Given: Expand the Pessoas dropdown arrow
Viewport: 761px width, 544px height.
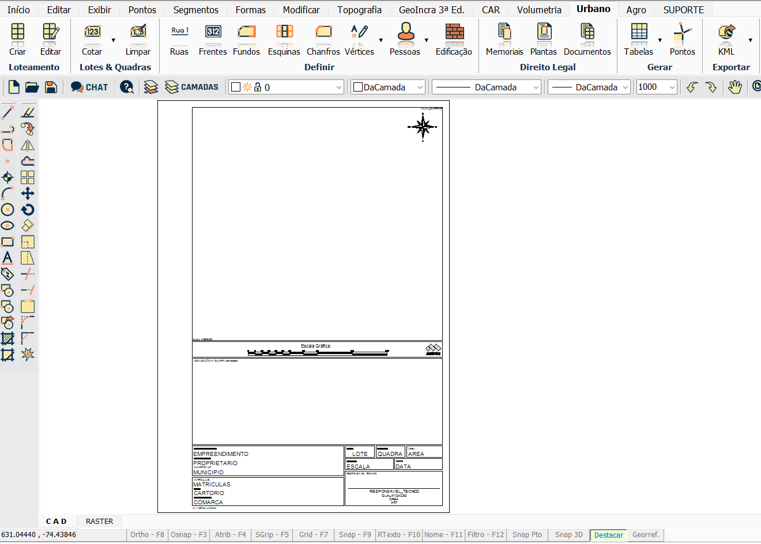Looking at the screenshot, I should [x=427, y=40].
